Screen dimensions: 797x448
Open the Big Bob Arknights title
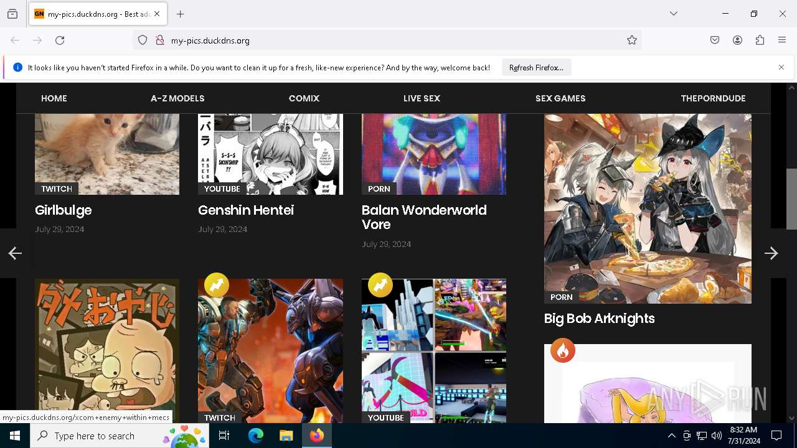coord(600,319)
